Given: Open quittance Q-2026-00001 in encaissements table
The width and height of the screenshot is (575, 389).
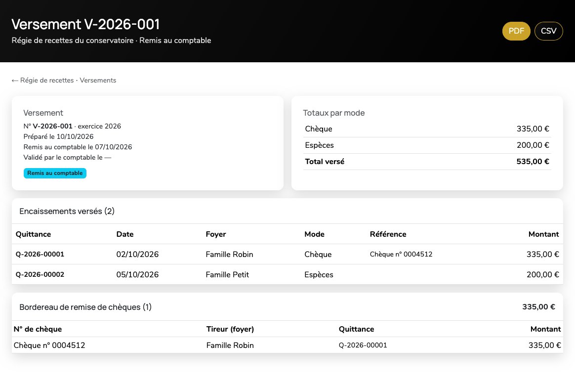Looking at the screenshot, I should click(40, 255).
